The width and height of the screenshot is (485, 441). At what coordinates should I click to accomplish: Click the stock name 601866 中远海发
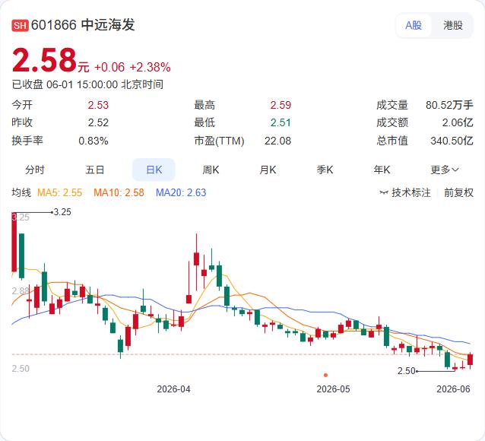point(83,25)
